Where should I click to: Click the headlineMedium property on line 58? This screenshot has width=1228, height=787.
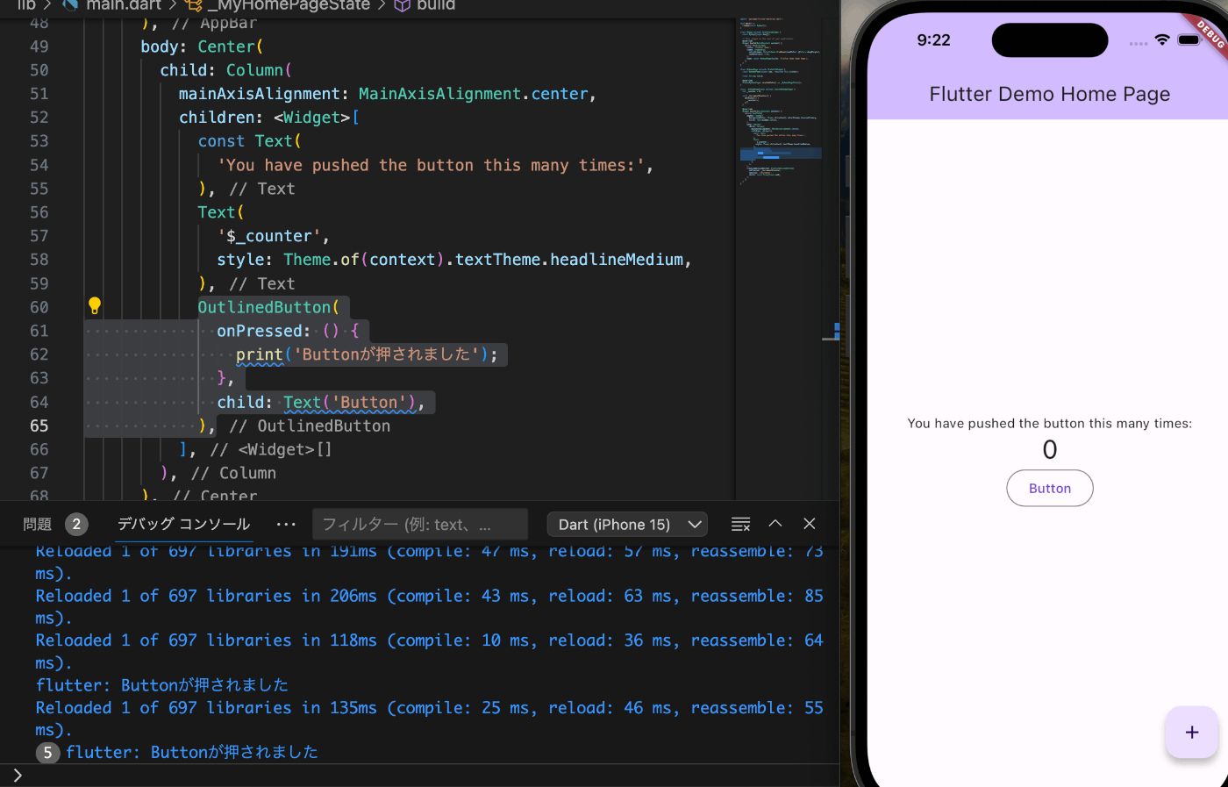point(617,260)
